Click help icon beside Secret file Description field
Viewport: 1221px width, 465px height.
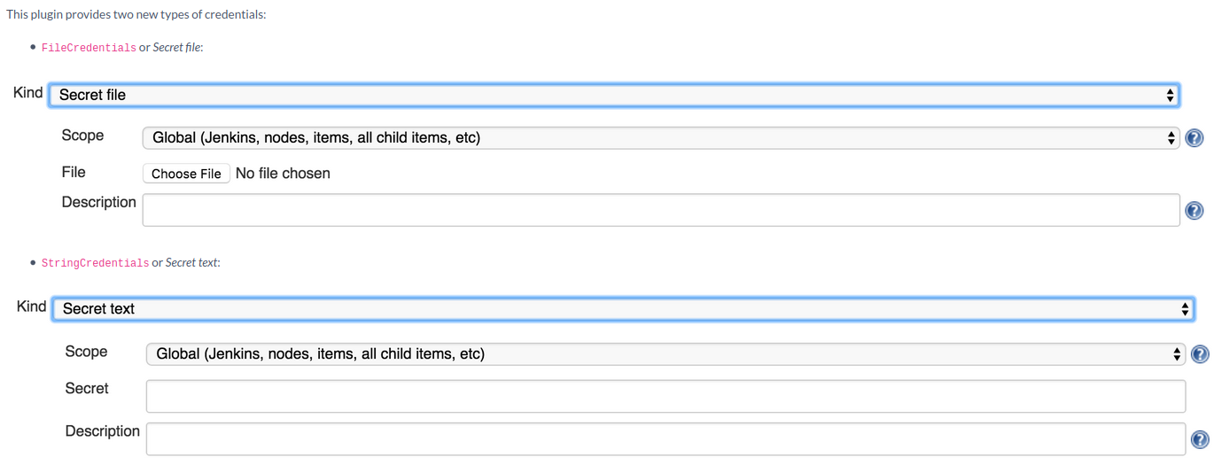(x=1194, y=211)
